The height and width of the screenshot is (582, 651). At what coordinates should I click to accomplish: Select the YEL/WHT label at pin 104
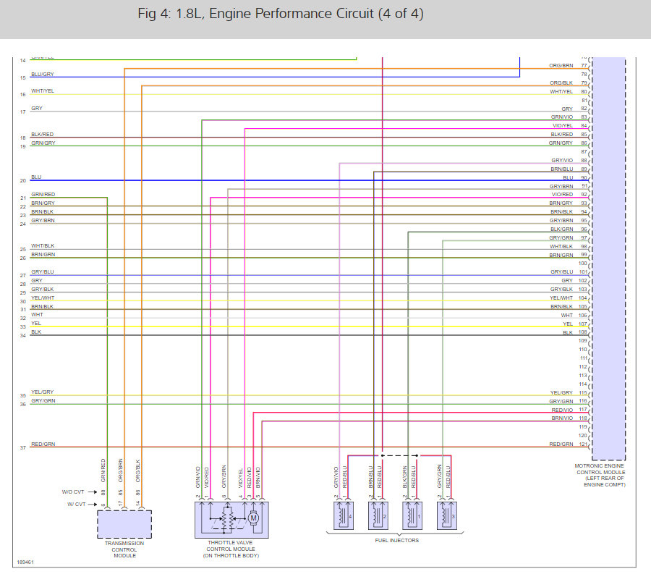(561, 298)
